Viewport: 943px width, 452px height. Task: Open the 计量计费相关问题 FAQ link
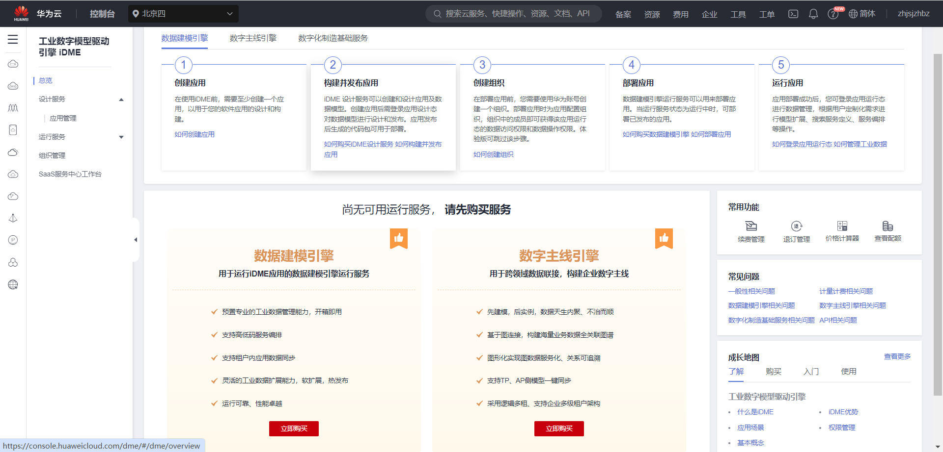(x=846, y=291)
